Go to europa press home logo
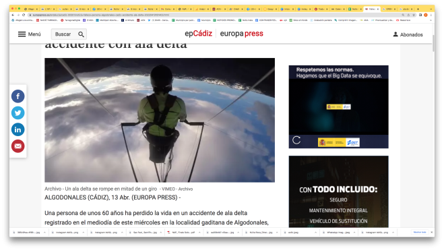 coord(241,34)
